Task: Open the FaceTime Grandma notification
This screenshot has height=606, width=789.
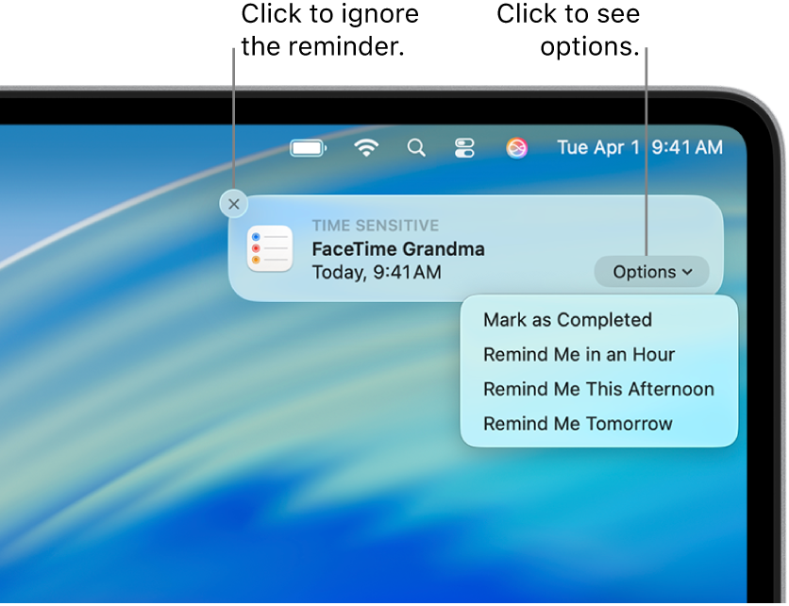Action: point(399,249)
